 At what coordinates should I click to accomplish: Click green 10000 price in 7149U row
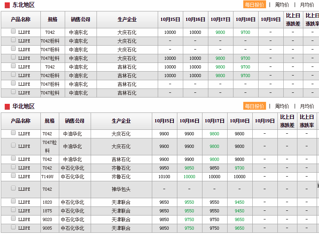point(190,177)
